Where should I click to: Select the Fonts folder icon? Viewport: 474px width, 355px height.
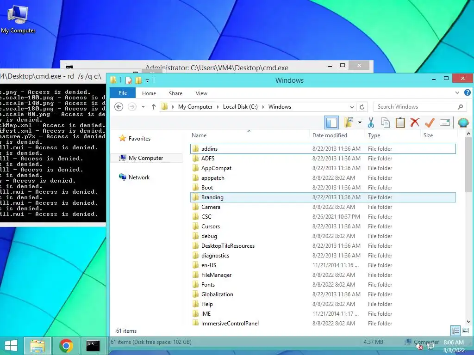click(196, 284)
